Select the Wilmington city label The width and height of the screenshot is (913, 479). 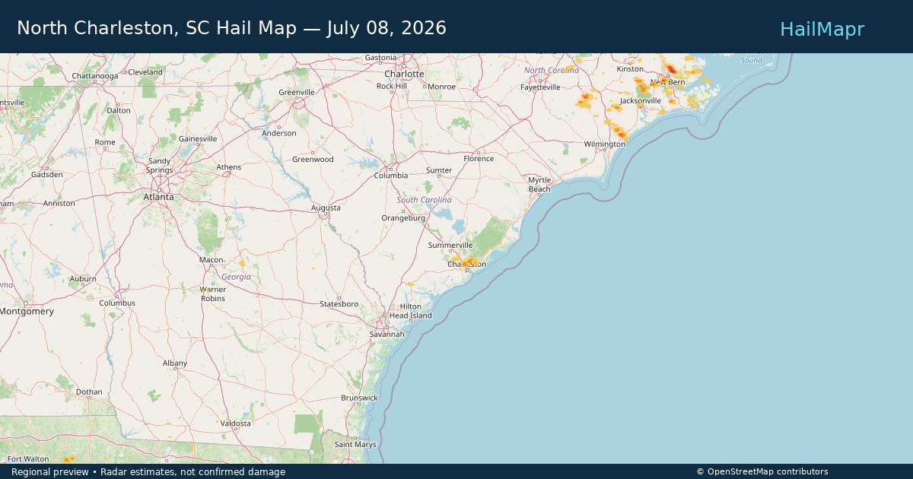tap(605, 144)
